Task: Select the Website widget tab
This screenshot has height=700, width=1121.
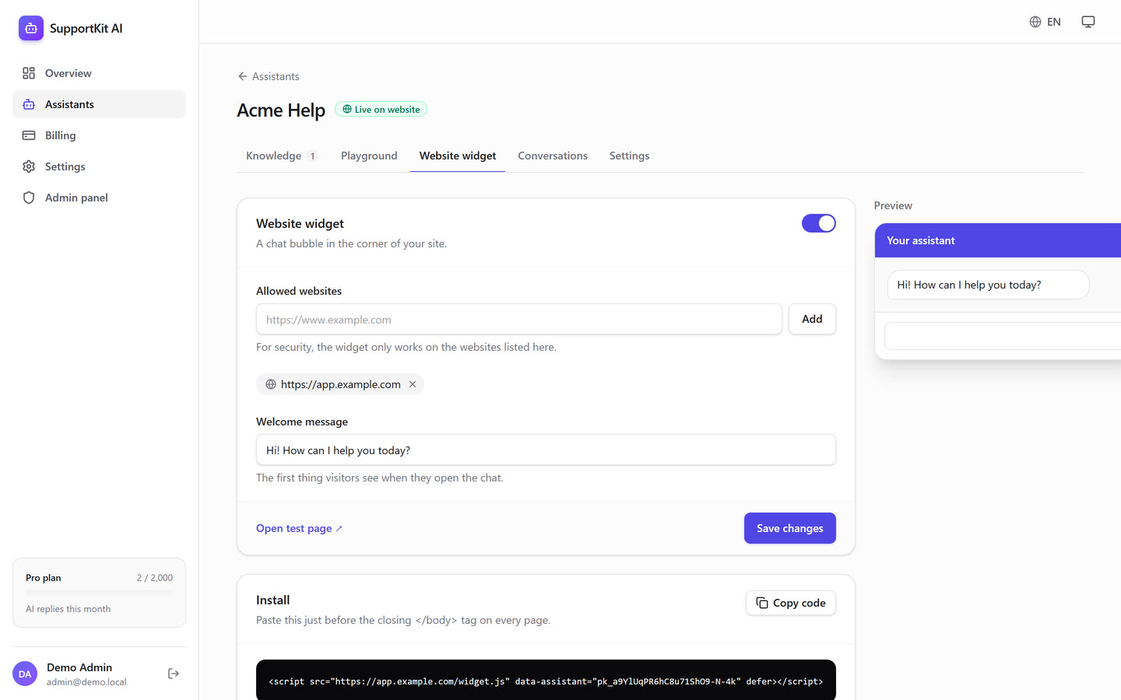Action: tap(458, 156)
